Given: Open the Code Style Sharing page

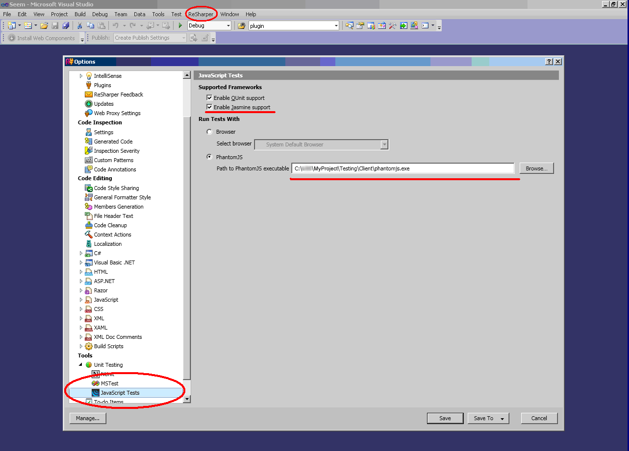Looking at the screenshot, I should (116, 188).
